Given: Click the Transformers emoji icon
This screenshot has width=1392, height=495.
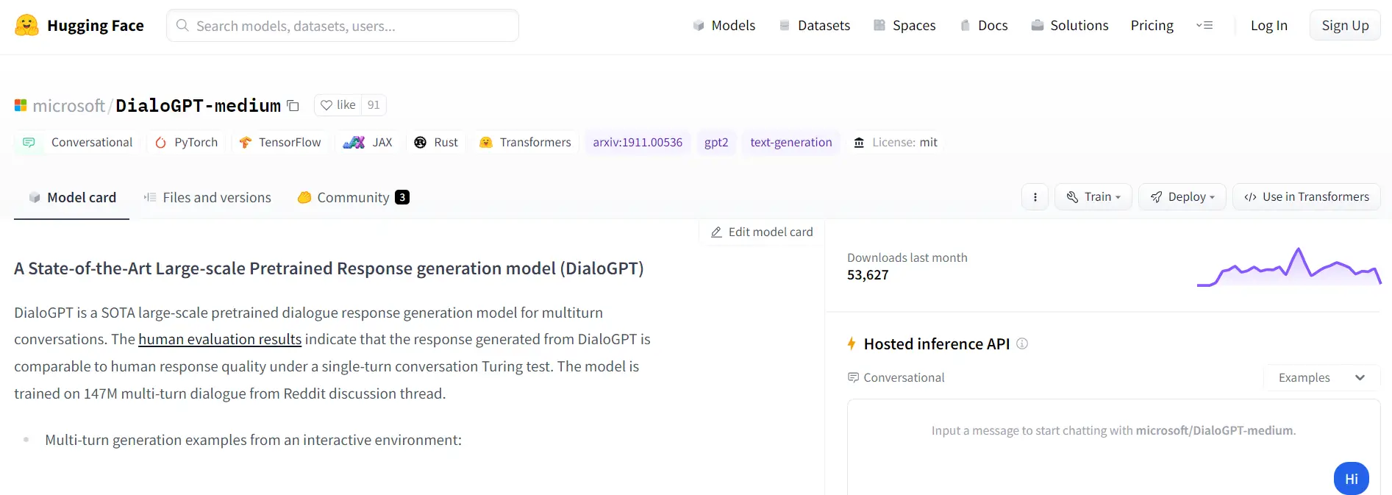Looking at the screenshot, I should (485, 143).
